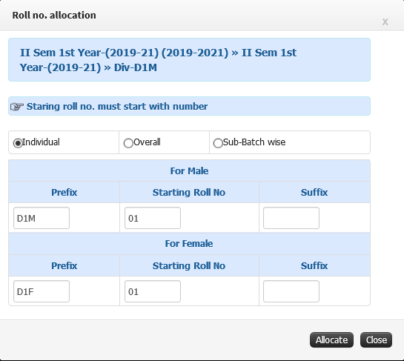Click the Allocate button
This screenshot has height=361, width=404.
coord(331,340)
